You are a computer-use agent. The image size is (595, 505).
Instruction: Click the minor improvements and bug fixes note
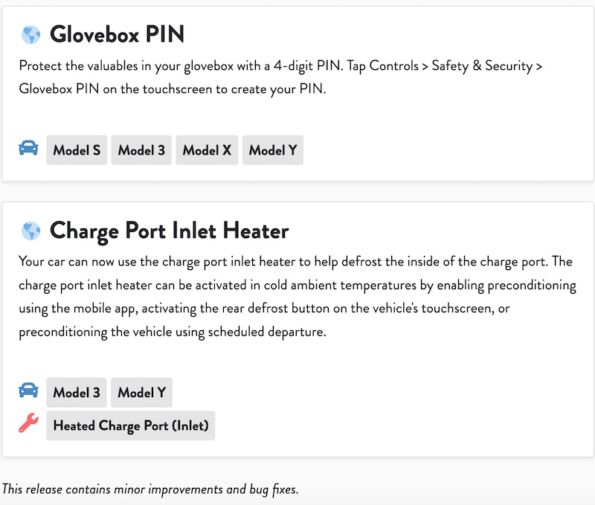[150, 489]
